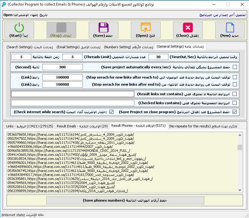Click the TimeOut/Sec field showing 30
The height and width of the screenshot is (218, 249).
158,57
